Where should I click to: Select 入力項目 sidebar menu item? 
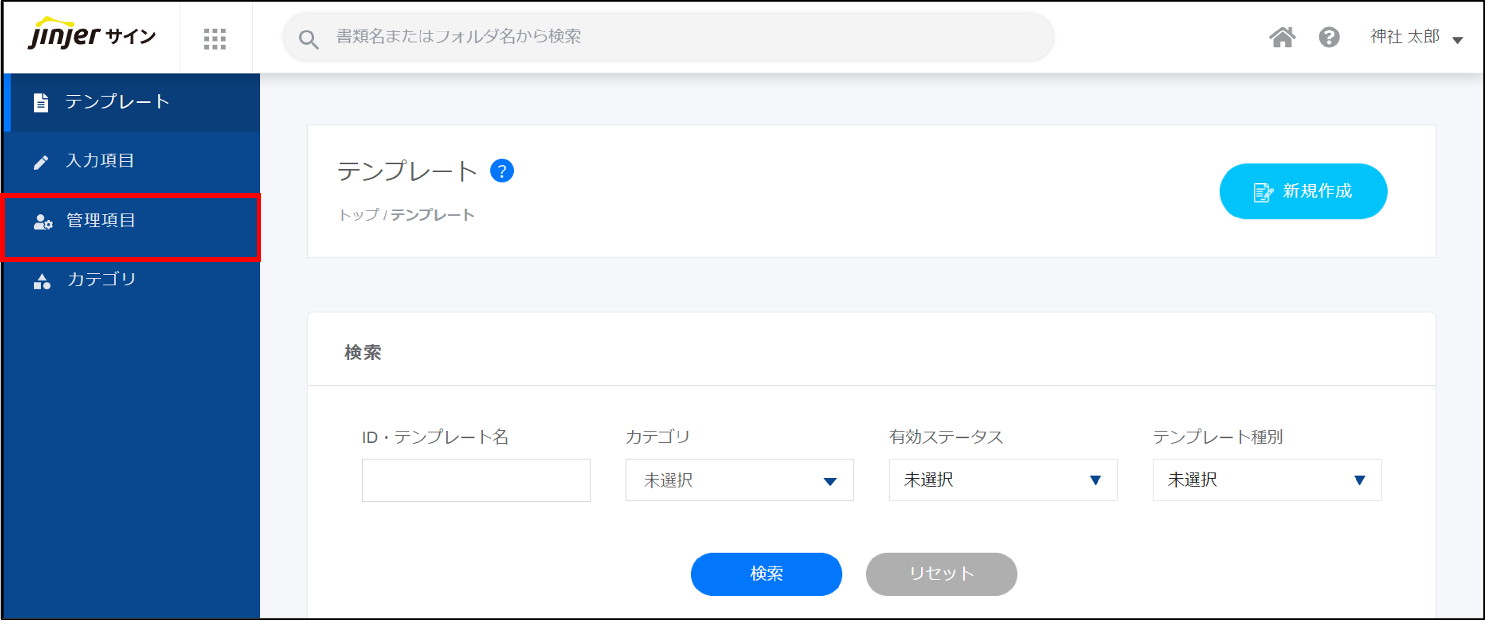100,160
